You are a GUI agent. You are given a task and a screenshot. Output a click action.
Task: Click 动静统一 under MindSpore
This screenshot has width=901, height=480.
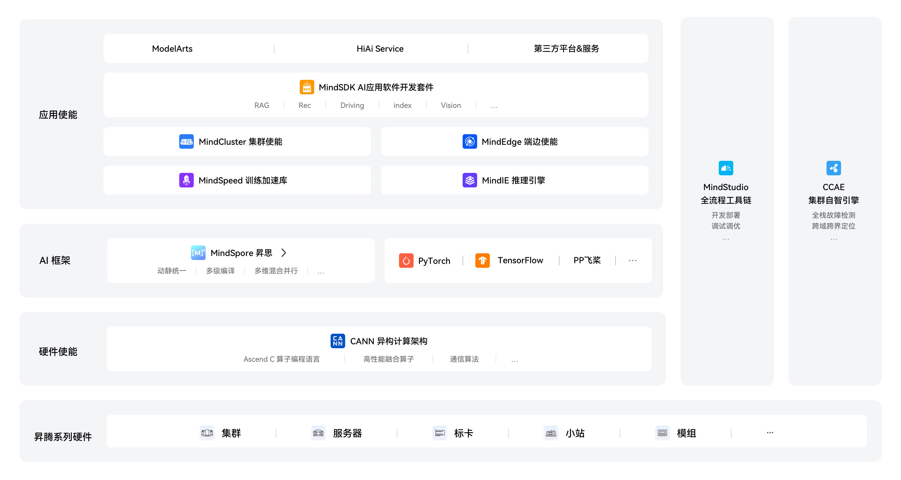click(x=172, y=271)
